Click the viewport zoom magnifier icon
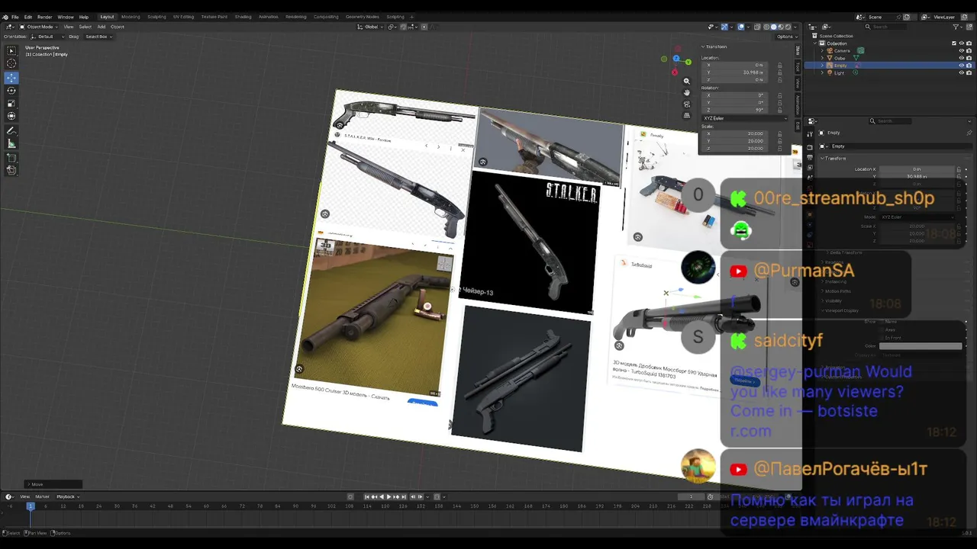This screenshot has height=549, width=977. pos(686,81)
